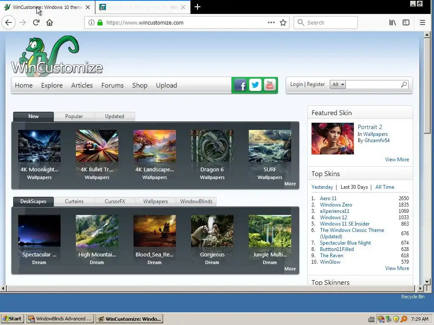Go to the Home menu item
Screen dimensions: 434x325
tap(24, 85)
